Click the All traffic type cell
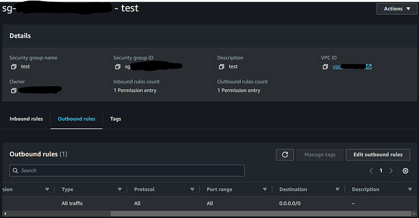419x218 pixels. 72,203
